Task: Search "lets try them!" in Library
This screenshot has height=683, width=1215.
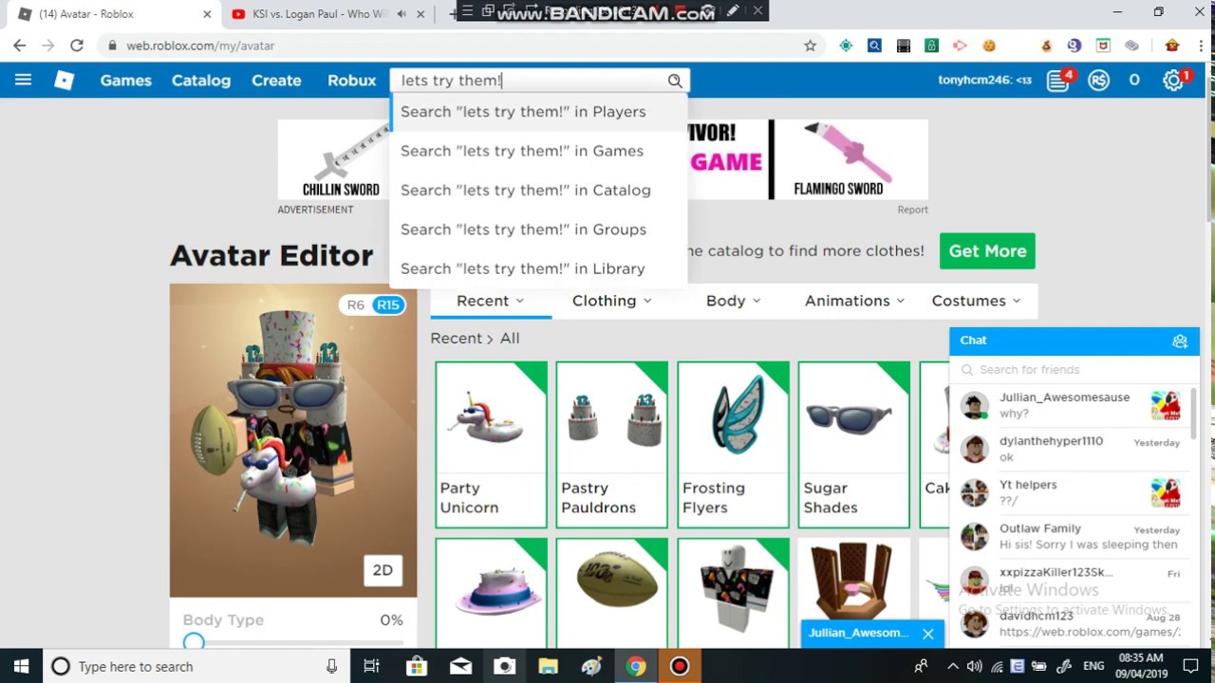Action: click(538, 268)
